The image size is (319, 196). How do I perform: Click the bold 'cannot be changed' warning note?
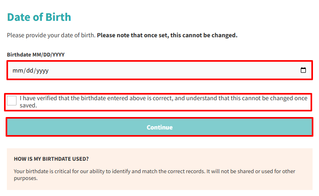point(167,35)
